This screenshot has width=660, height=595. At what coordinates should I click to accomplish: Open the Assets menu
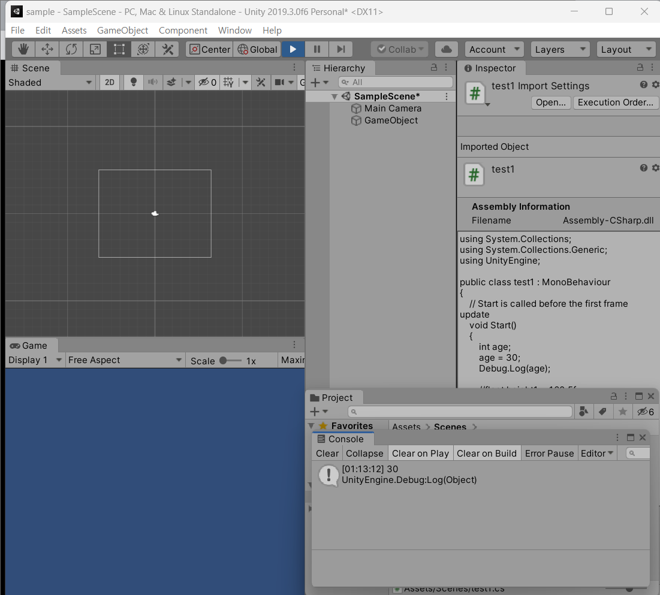tap(74, 31)
